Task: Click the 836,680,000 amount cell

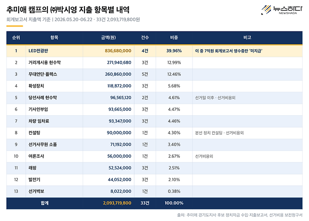Action: [x=118, y=51]
